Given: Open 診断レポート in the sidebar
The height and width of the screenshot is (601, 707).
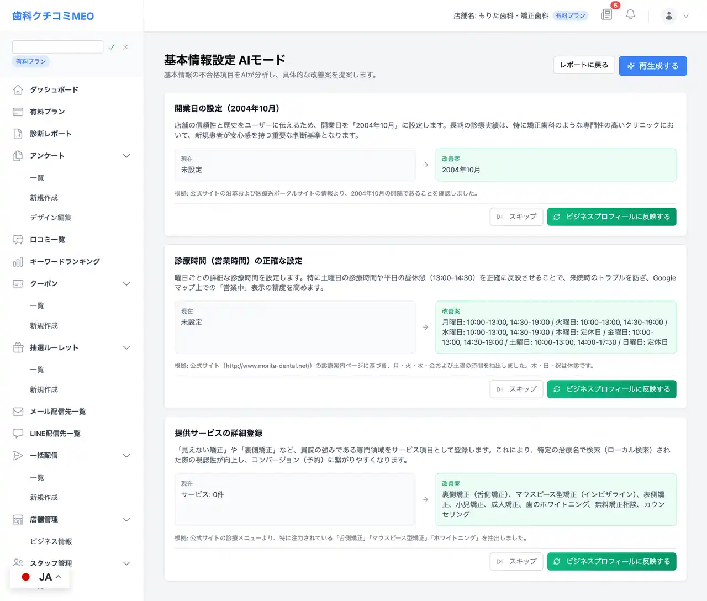Looking at the screenshot, I should coord(50,134).
